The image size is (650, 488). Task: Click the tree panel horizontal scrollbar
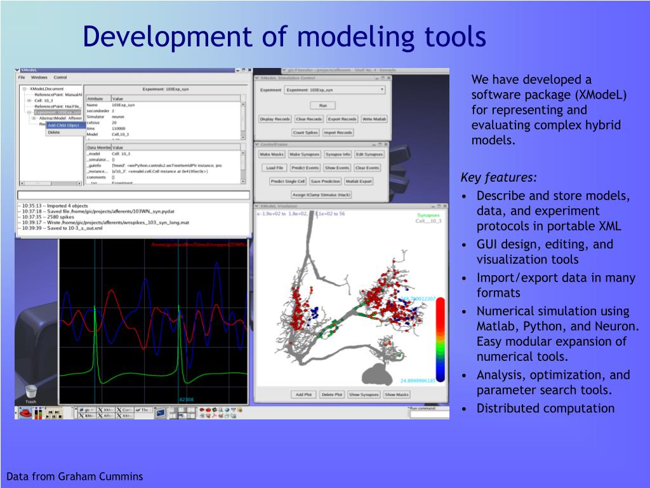click(x=51, y=183)
